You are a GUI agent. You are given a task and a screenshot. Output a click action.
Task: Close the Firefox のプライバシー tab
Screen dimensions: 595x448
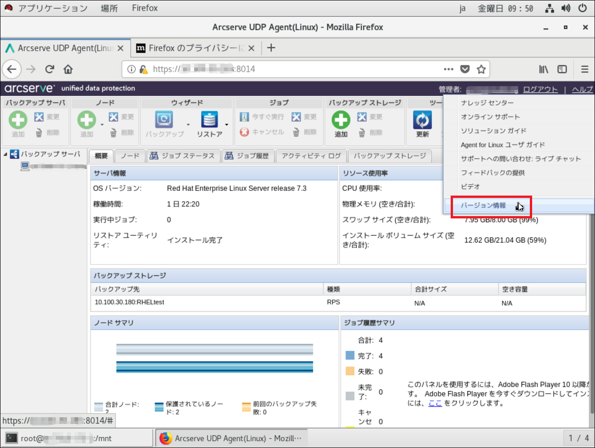(x=251, y=48)
